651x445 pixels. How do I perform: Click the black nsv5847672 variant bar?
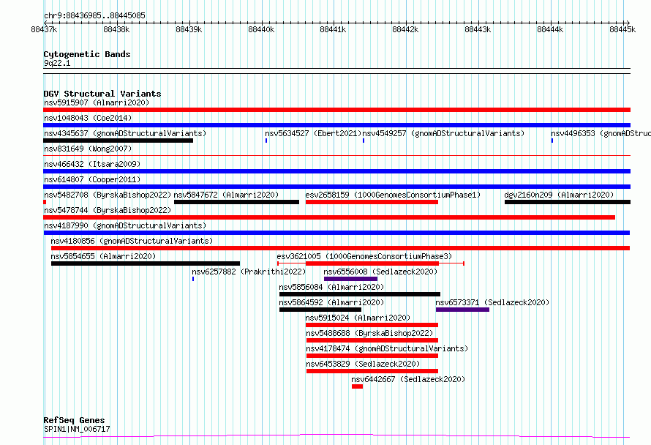237,202
